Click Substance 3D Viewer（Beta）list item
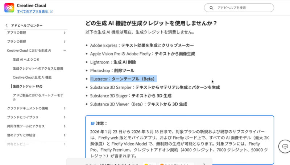This screenshot has width=290, height=165. pyautogui.click(x=138, y=104)
